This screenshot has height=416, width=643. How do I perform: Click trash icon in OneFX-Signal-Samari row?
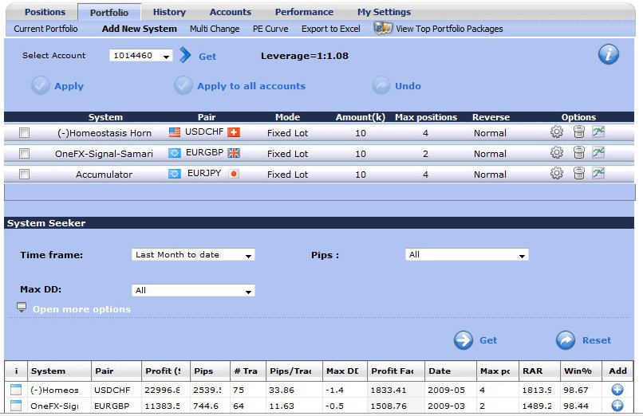pyautogui.click(x=578, y=152)
